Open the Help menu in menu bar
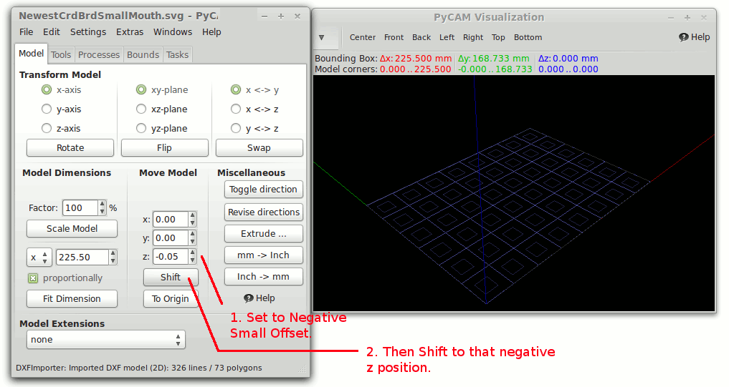This screenshot has width=729, height=387. (x=211, y=32)
